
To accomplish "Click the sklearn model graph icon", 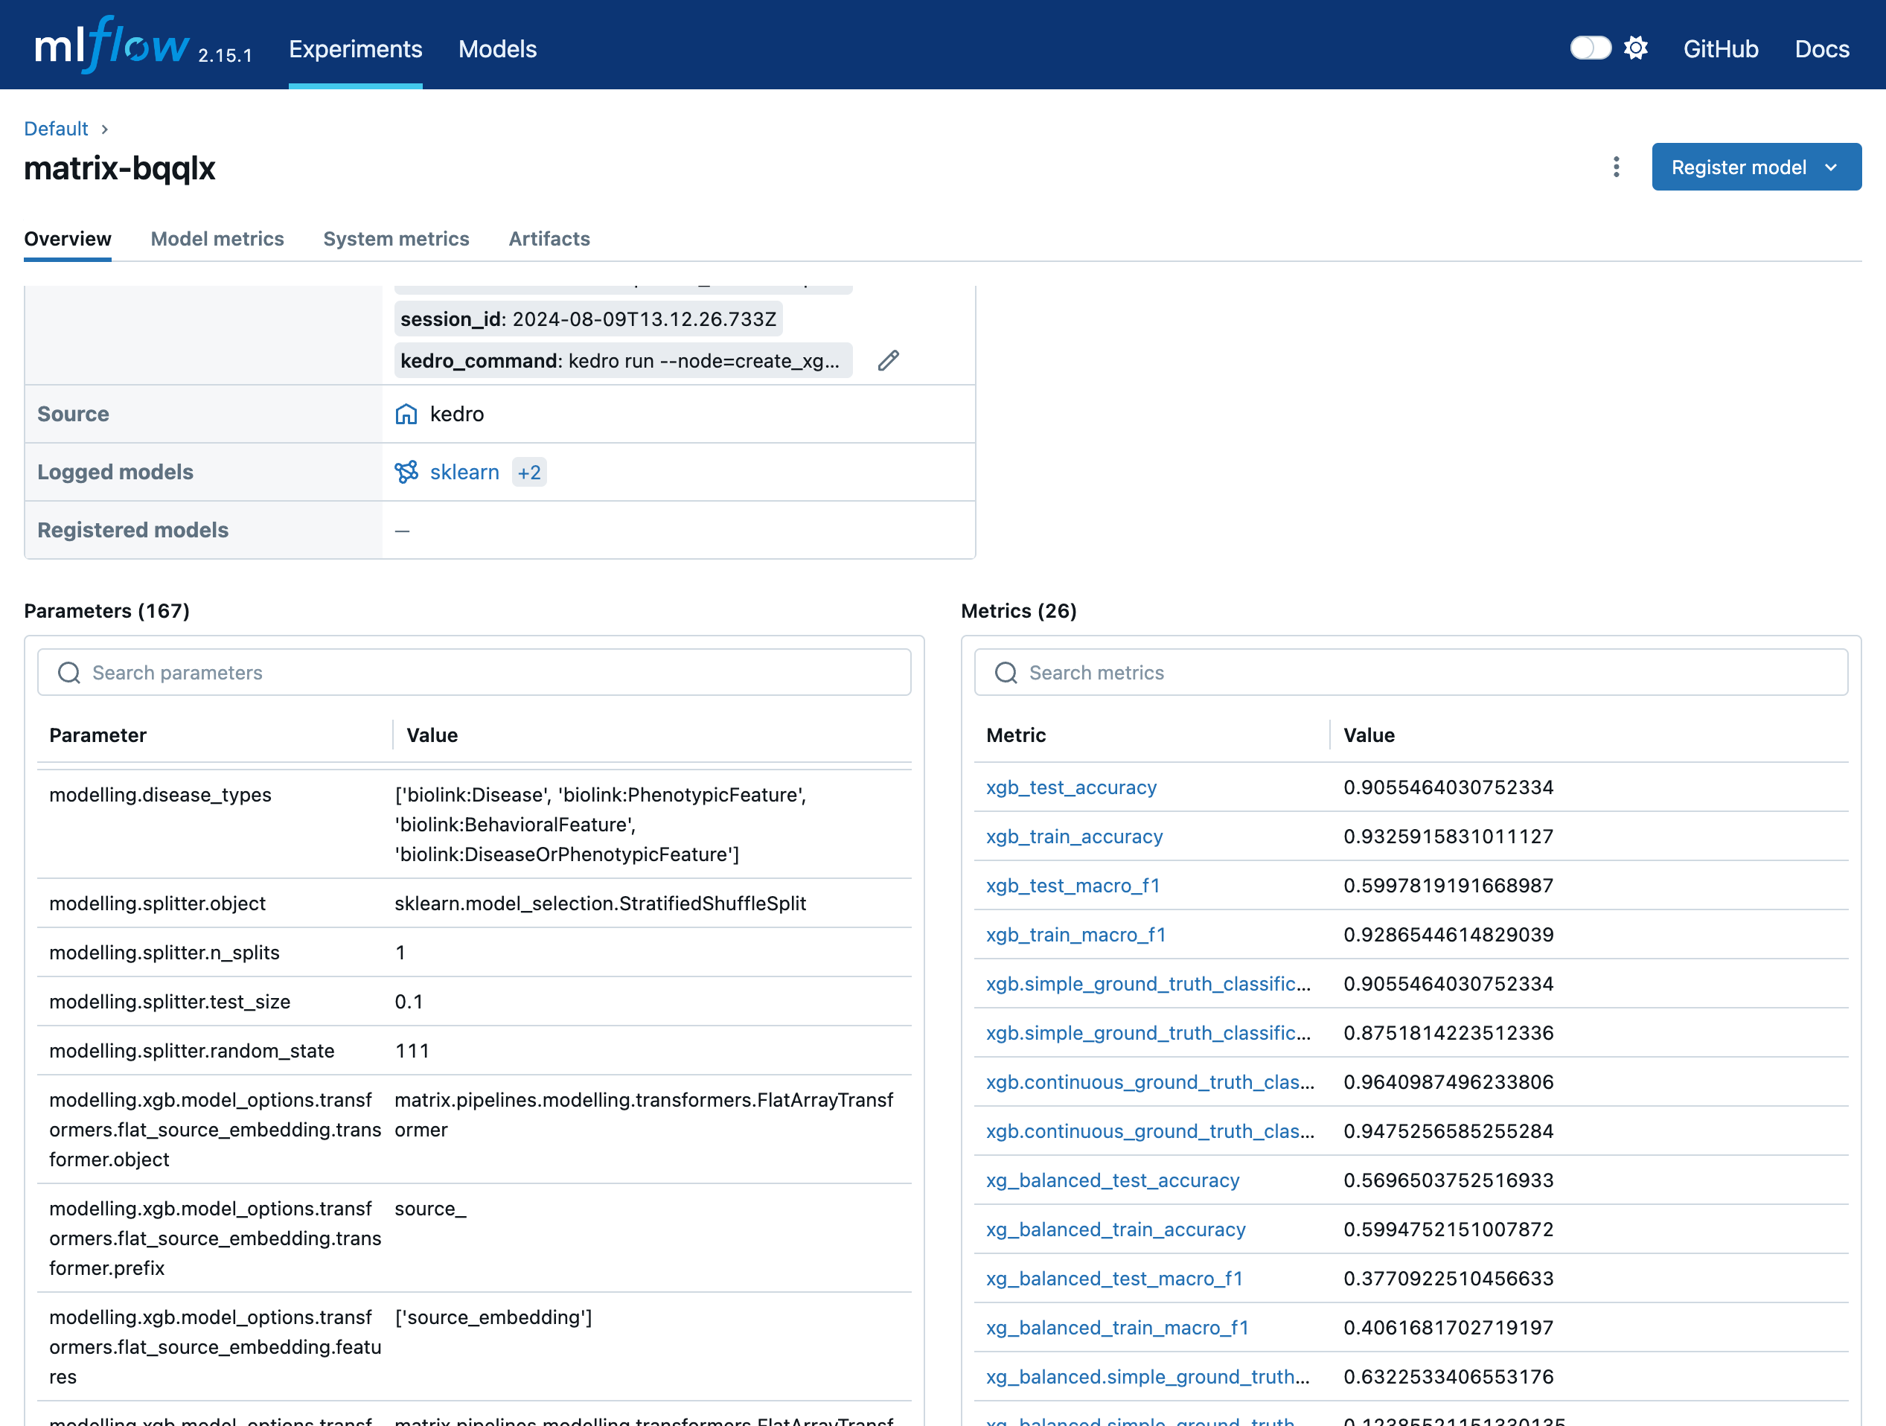I will coord(406,472).
